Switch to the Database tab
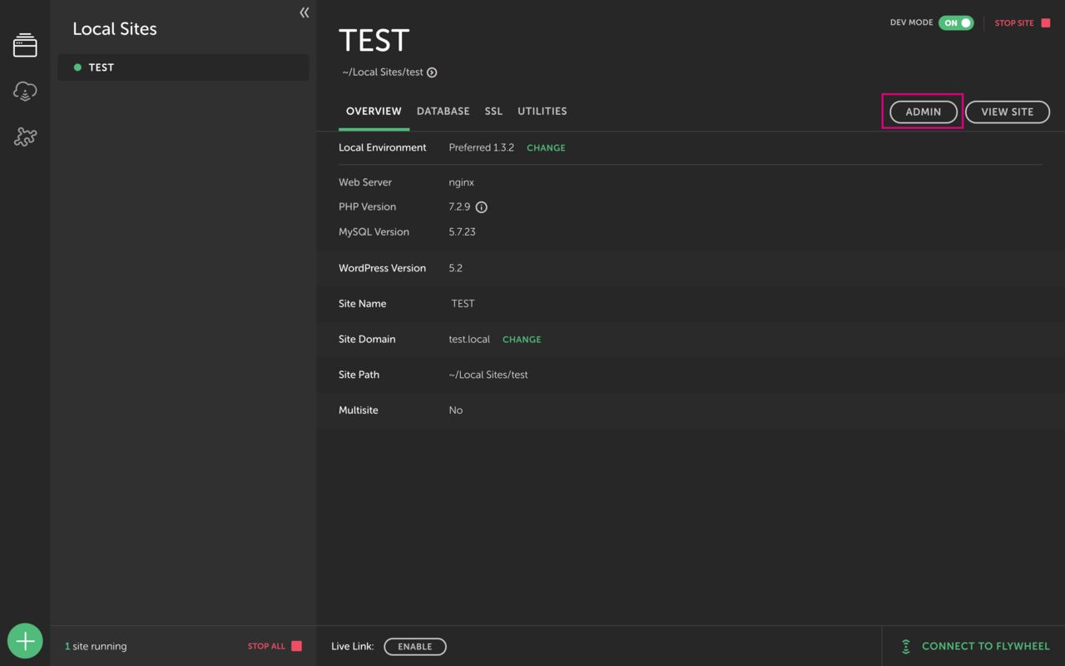 (x=443, y=112)
